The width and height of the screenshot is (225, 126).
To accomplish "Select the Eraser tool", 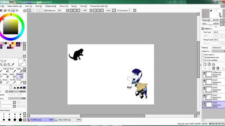I will [6, 76].
